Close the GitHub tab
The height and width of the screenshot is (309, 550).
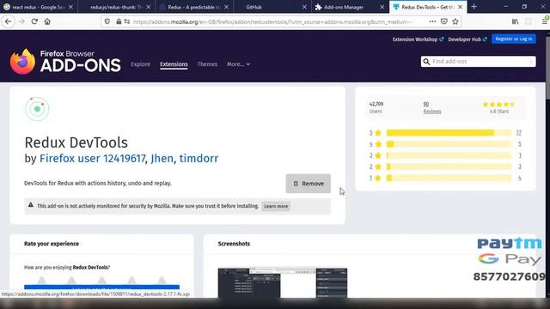coord(304,7)
